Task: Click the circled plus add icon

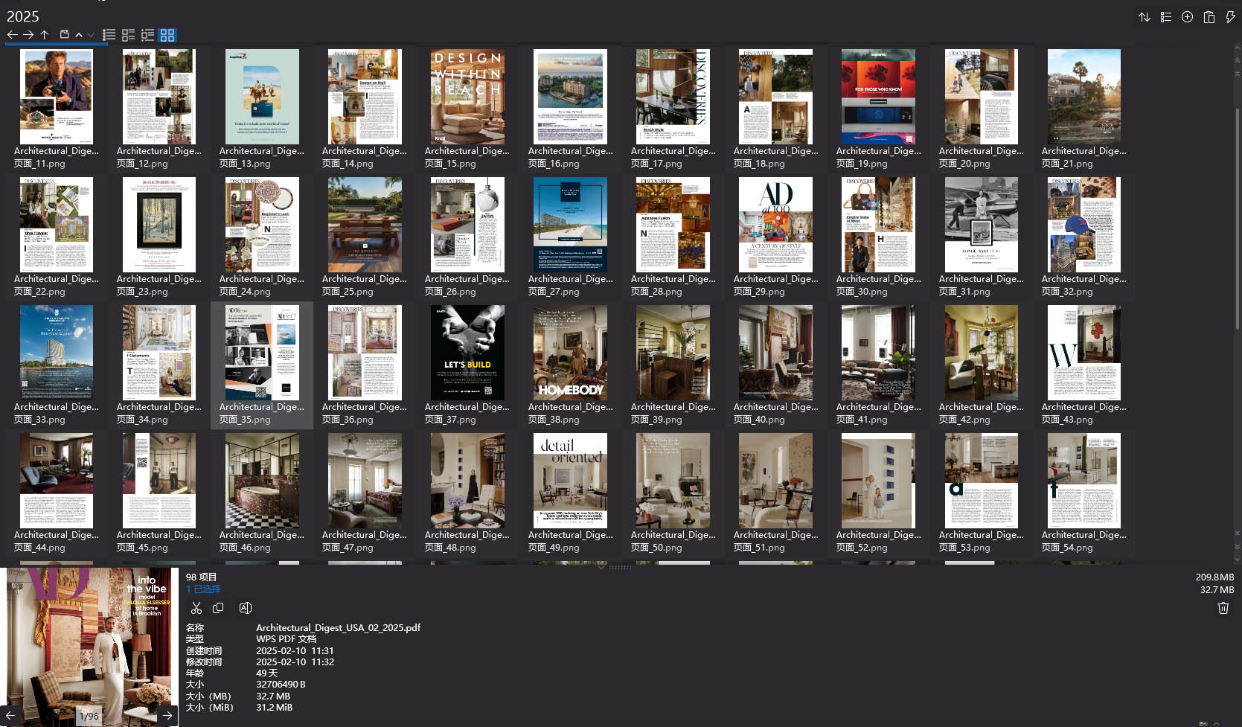Action: (x=1187, y=16)
